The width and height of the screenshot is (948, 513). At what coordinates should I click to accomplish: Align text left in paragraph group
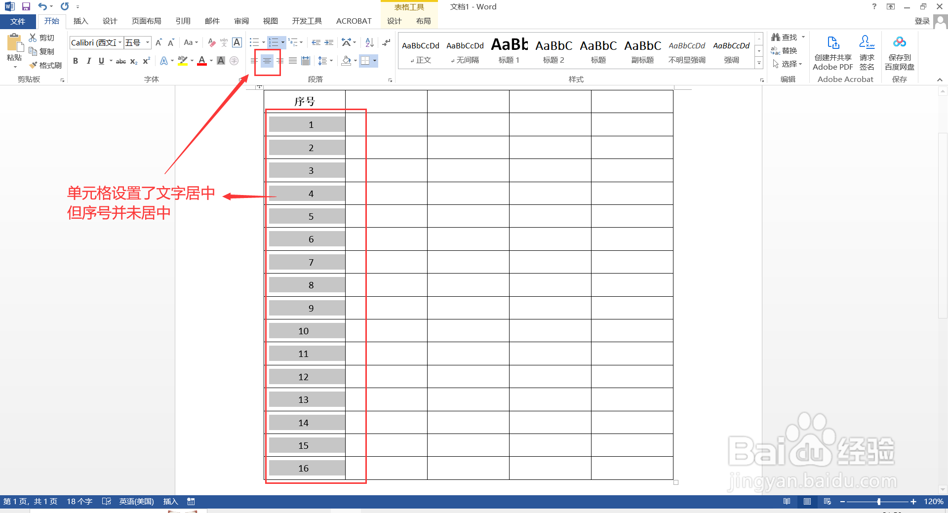[254, 61]
